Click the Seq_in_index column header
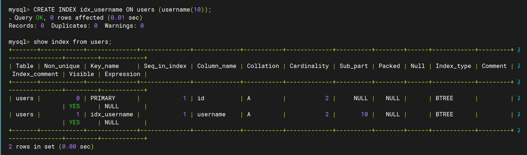 point(165,66)
